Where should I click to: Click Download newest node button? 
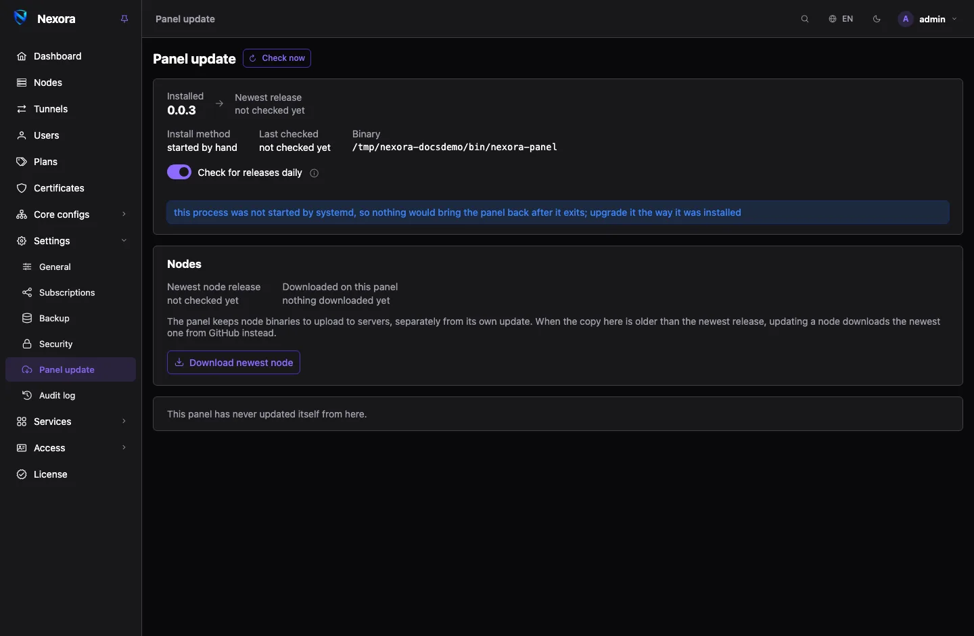233,363
